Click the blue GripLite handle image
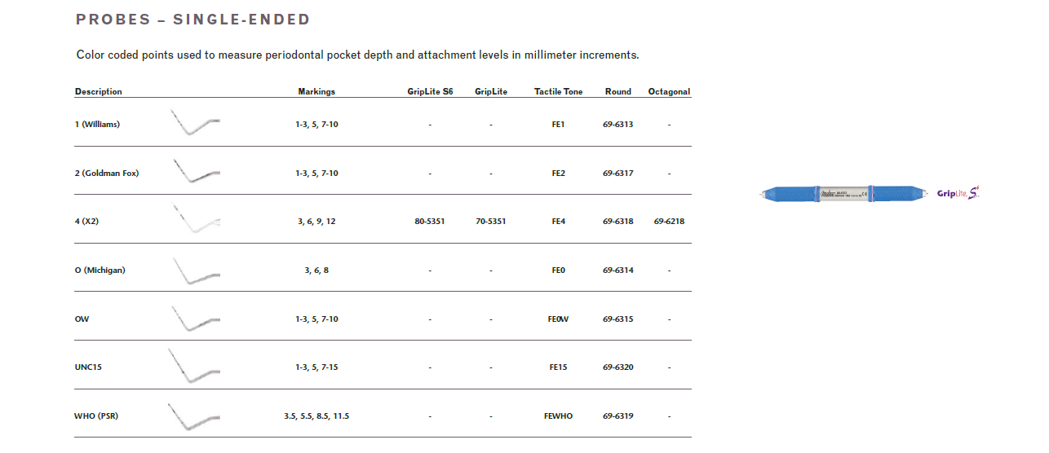 845,194
